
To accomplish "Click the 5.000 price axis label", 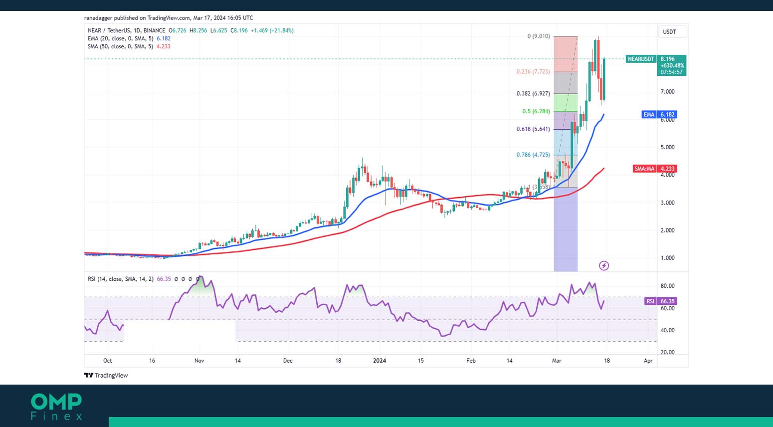I will pos(667,147).
